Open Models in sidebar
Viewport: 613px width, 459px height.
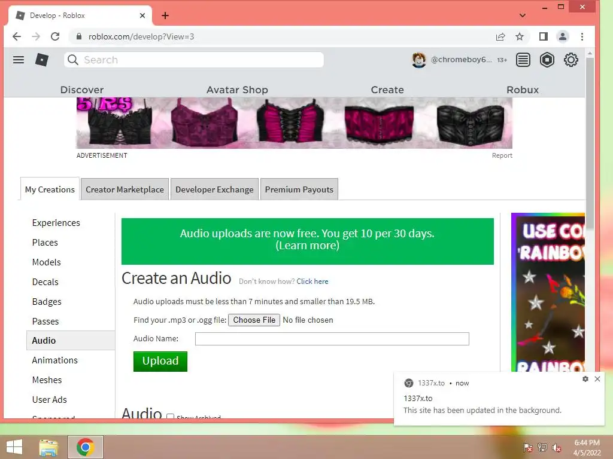47,262
